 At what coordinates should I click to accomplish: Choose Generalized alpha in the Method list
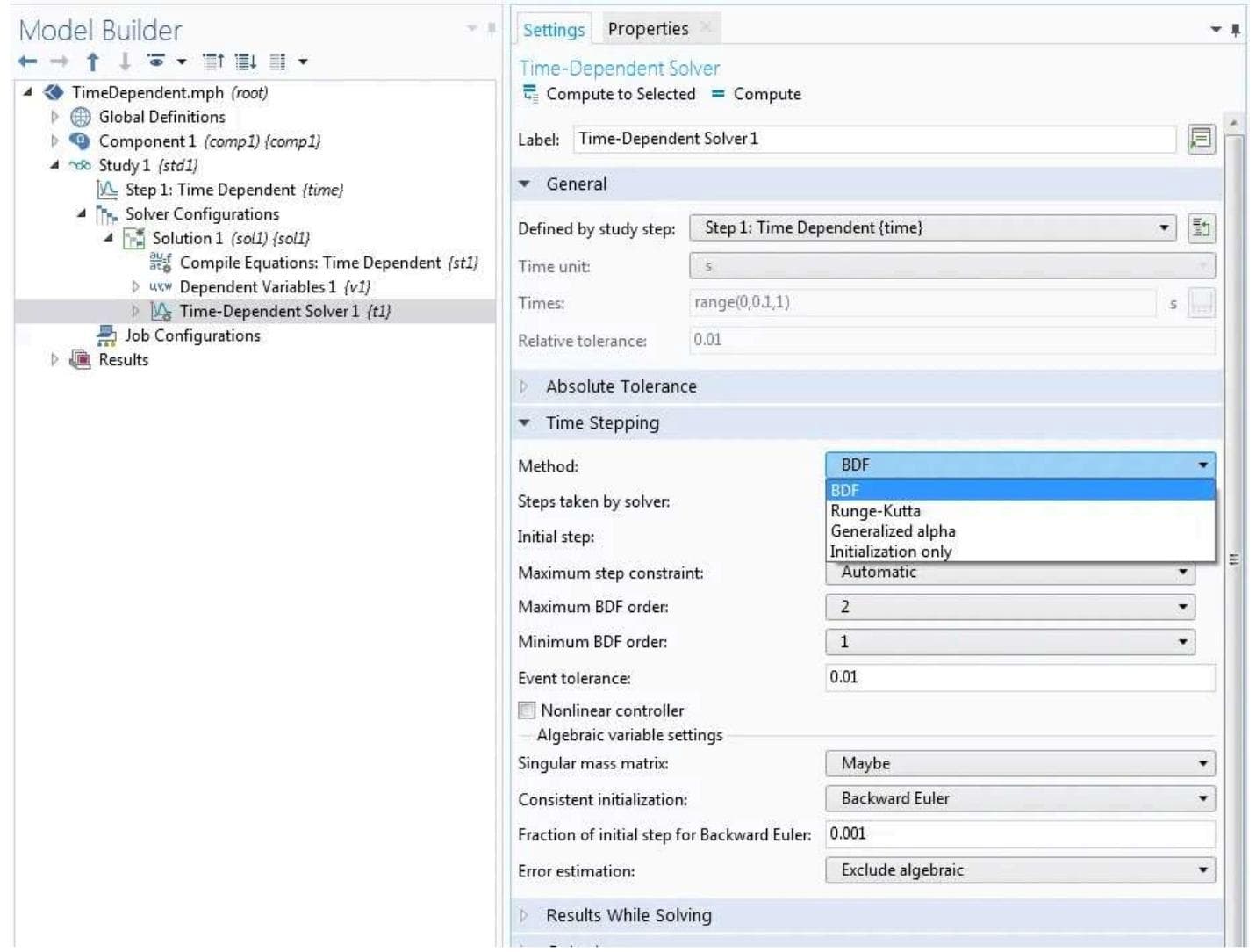[x=893, y=531]
